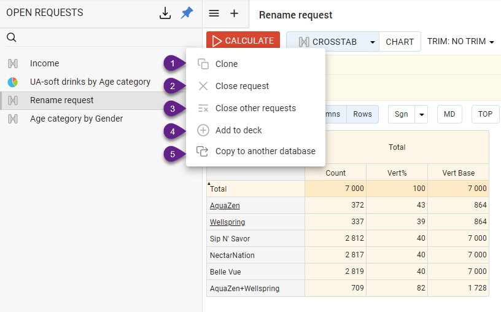Open the Income request in list
This screenshot has width=501, height=312.
coord(44,63)
